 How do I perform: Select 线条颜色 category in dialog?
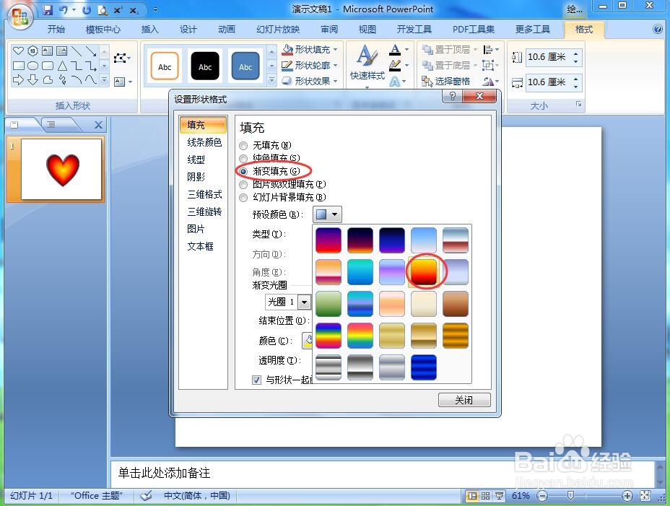[204, 142]
